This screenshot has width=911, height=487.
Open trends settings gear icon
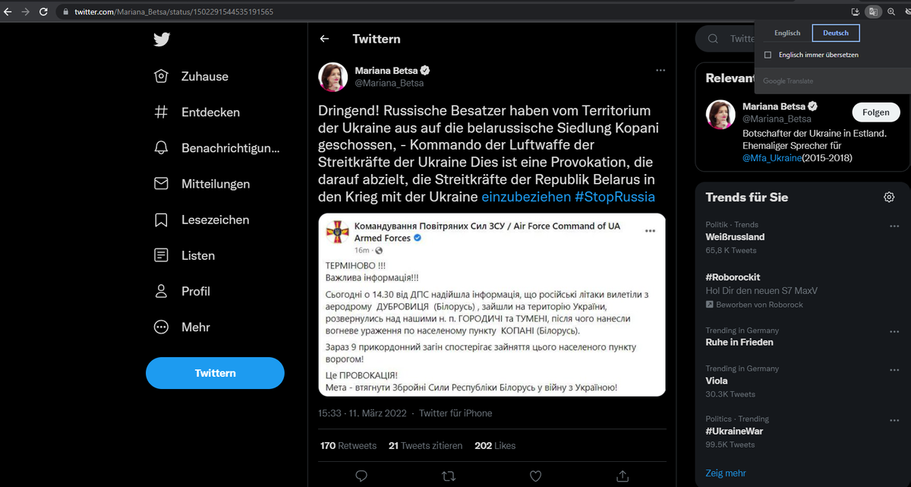(889, 197)
